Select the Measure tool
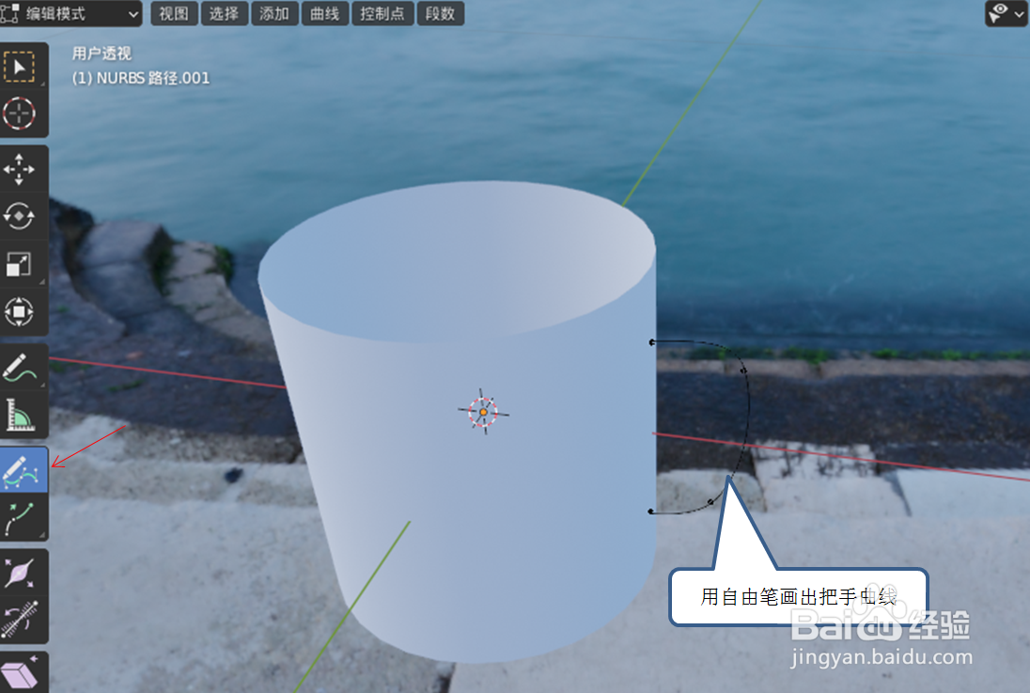The height and width of the screenshot is (693, 1030). [x=23, y=414]
